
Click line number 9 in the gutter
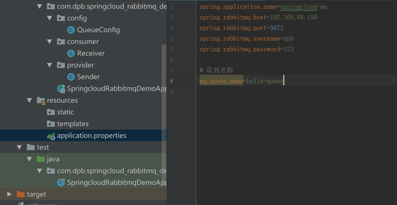pos(171,92)
